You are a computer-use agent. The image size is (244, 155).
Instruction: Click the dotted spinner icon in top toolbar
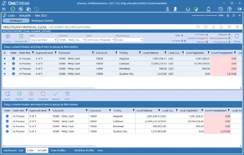188,9
